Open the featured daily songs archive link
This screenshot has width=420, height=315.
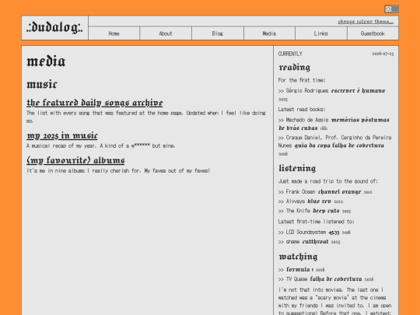click(x=95, y=103)
